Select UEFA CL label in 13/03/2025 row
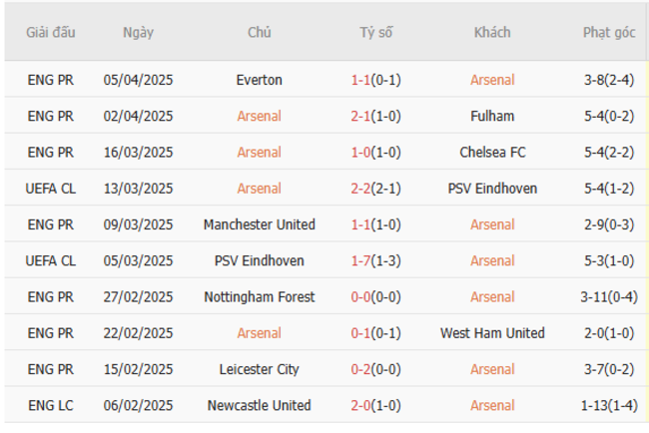The height and width of the screenshot is (433, 649). tap(51, 189)
